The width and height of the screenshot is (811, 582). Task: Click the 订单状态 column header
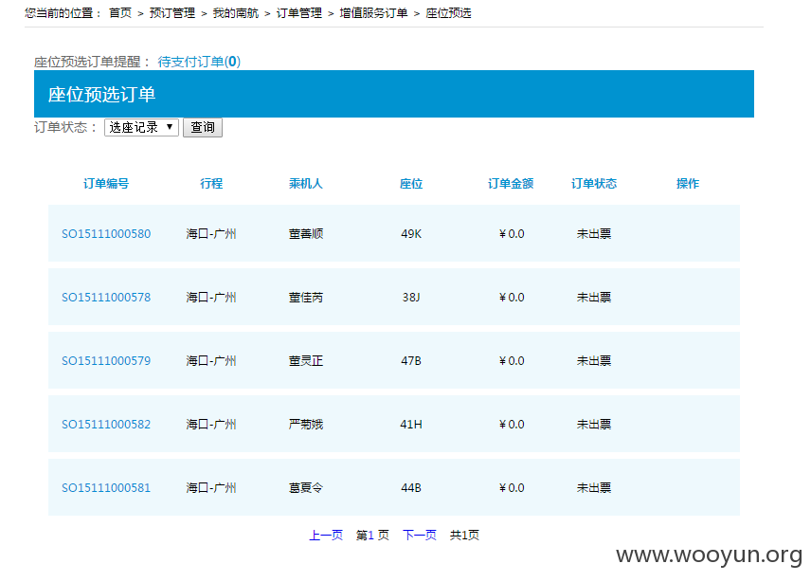tap(594, 184)
